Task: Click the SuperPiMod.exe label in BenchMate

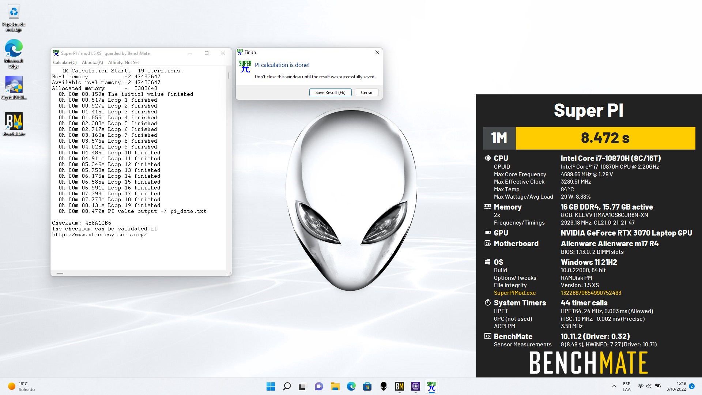Action: 515,293
